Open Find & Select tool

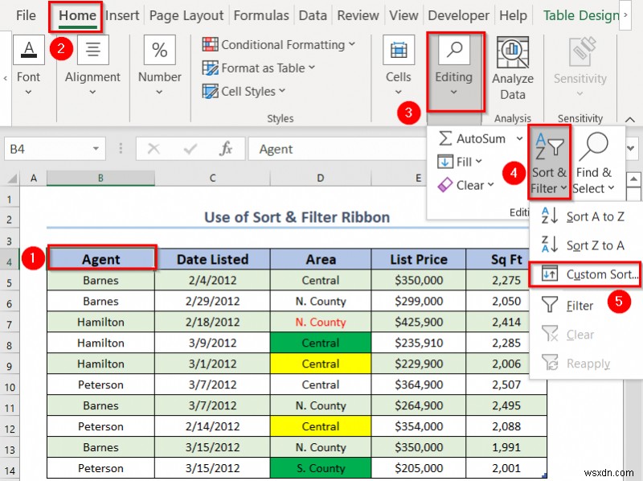click(596, 161)
